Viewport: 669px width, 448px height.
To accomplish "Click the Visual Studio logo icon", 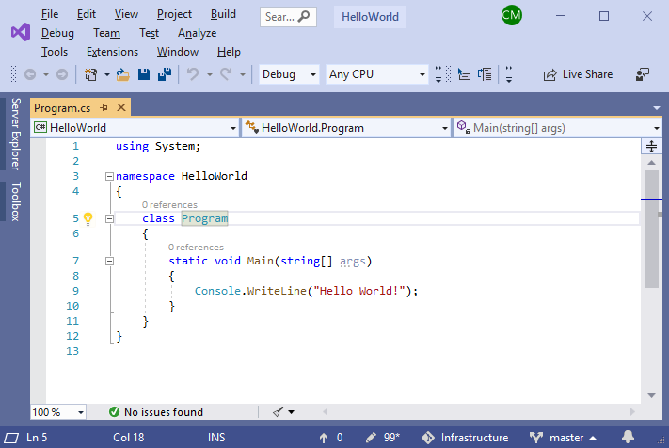I will [x=21, y=32].
